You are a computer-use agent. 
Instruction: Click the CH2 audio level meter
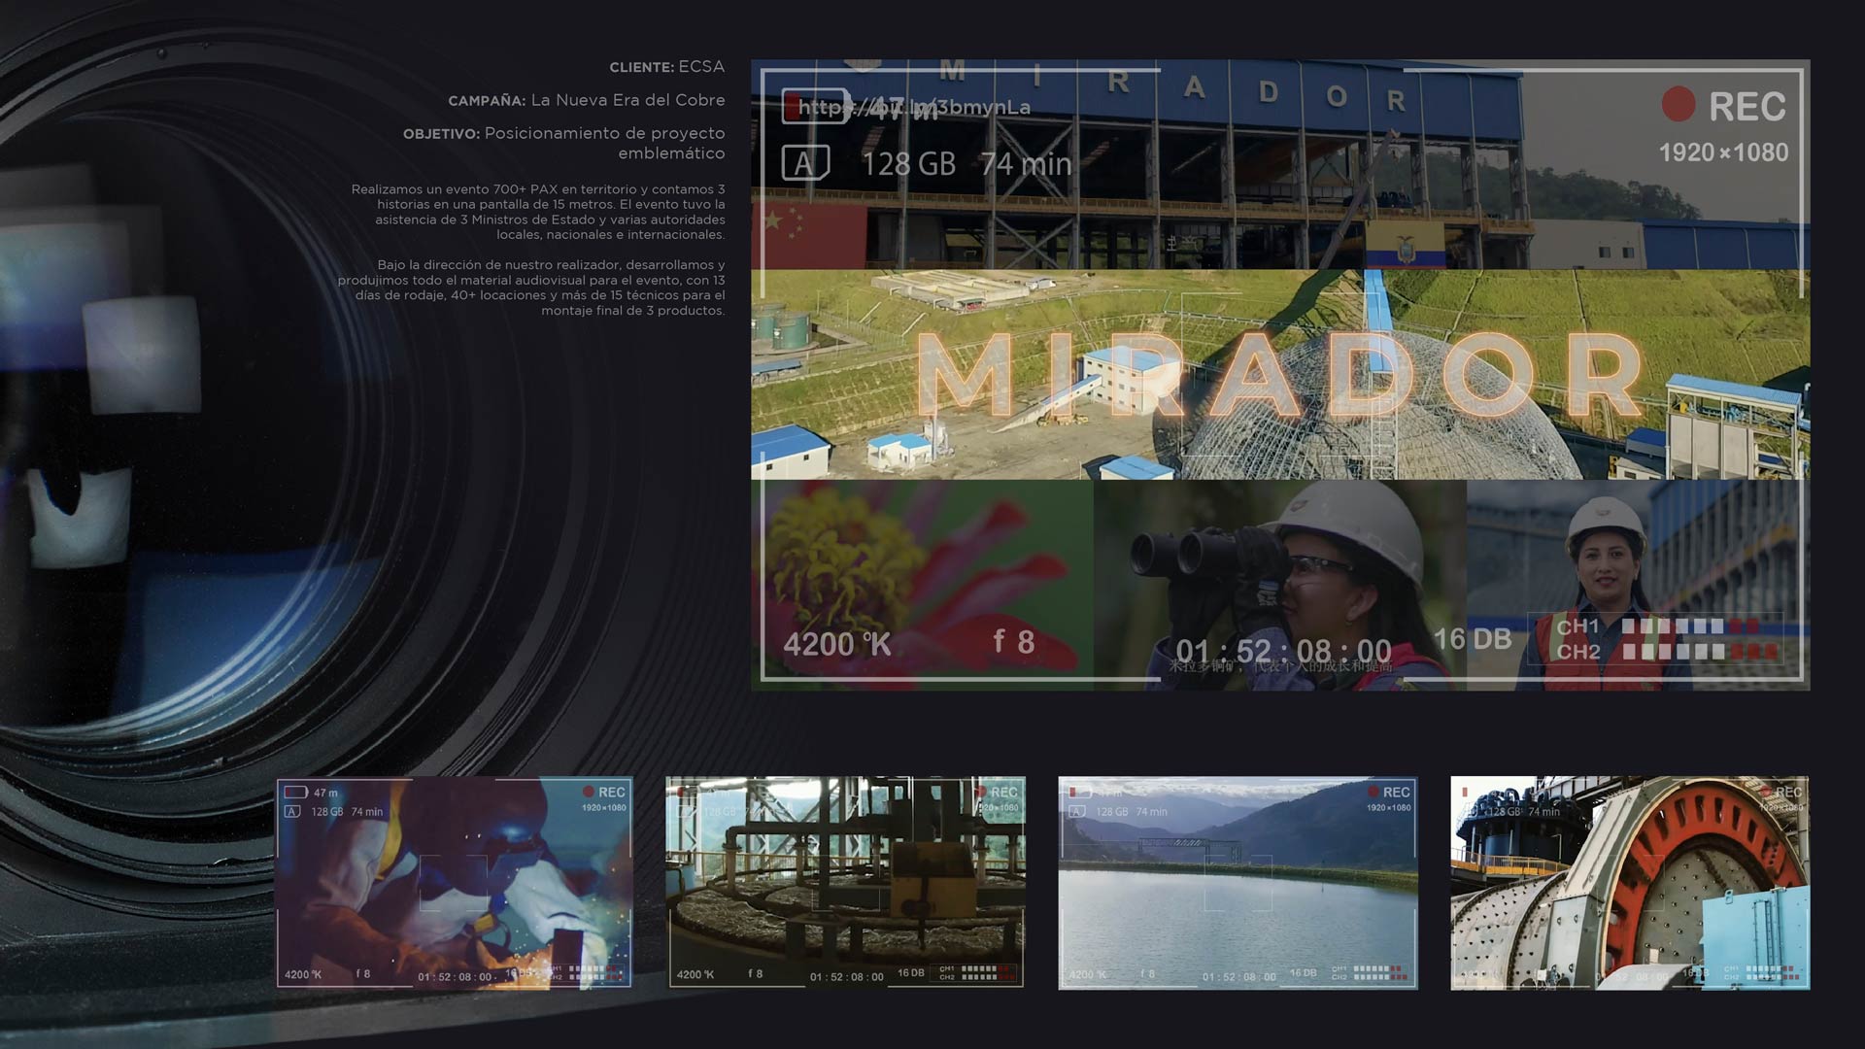1698,652
